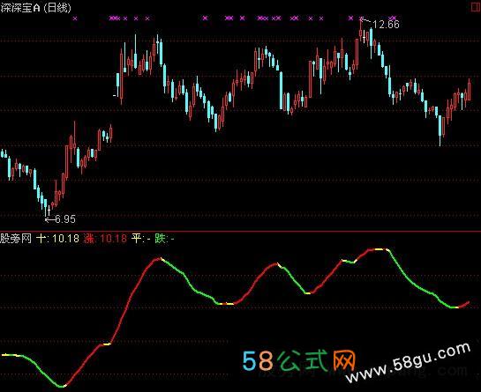Screen dimensions: 481x392
Task: Click the indicator line's lowest trough point
Action: [63, 386]
